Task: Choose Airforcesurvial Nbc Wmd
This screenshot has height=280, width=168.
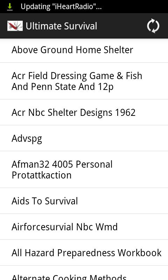Action: click(84, 227)
